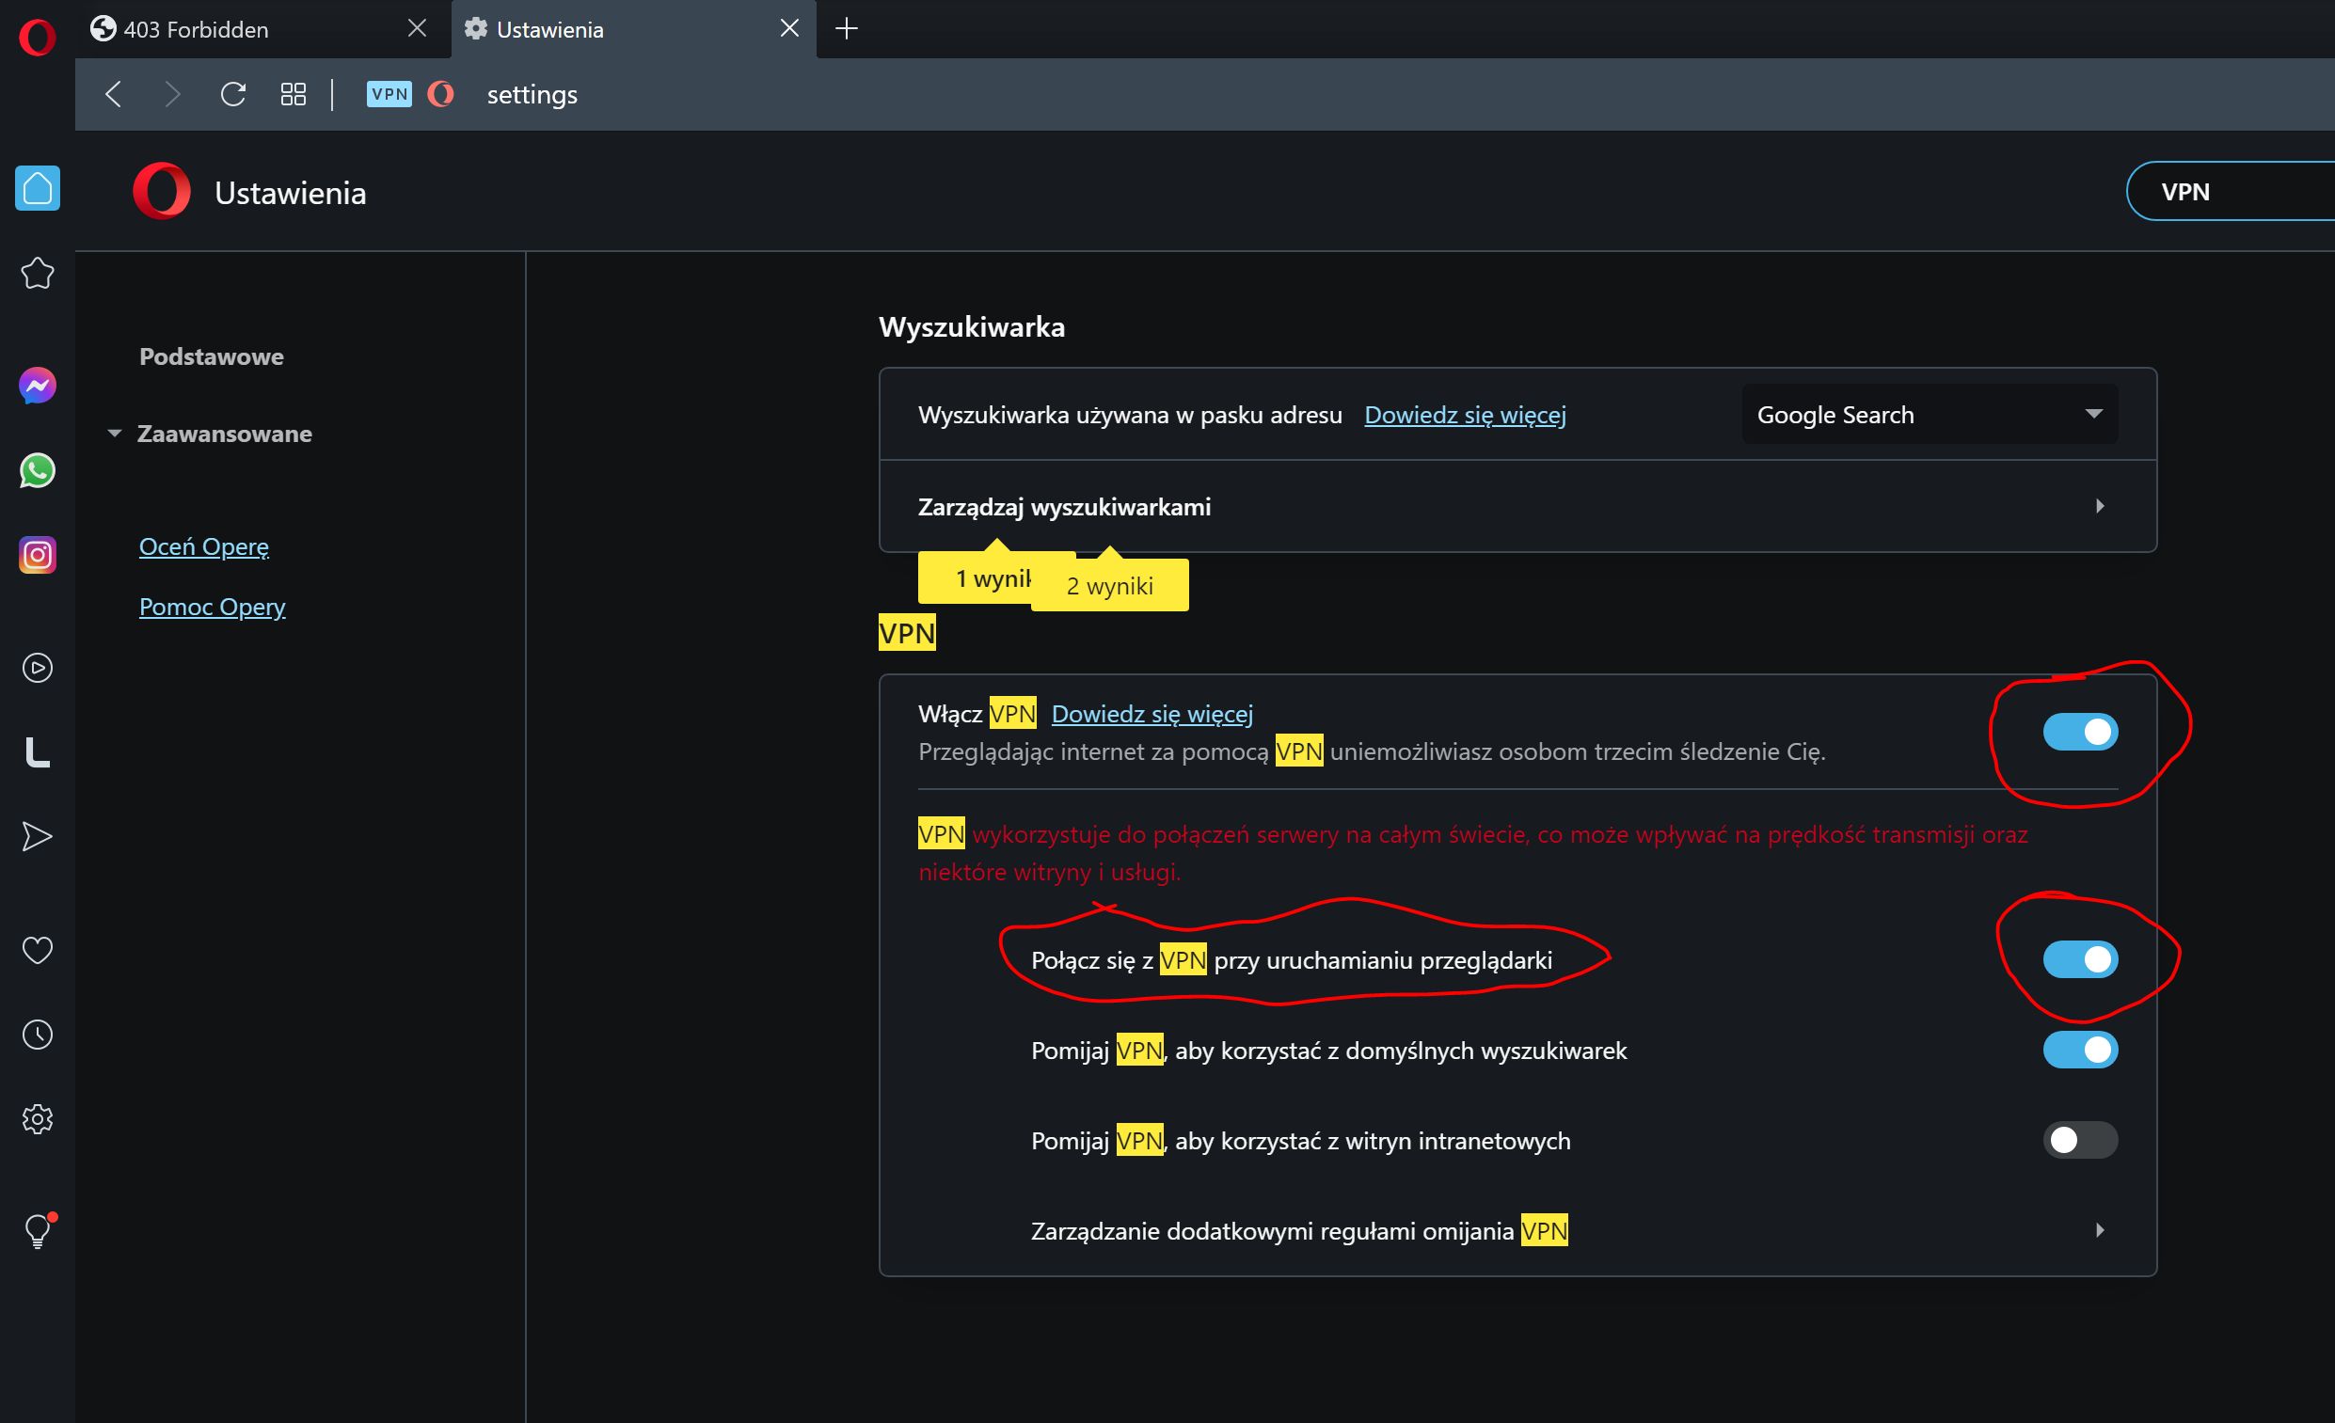Open Messenger in the sidebar

point(38,386)
